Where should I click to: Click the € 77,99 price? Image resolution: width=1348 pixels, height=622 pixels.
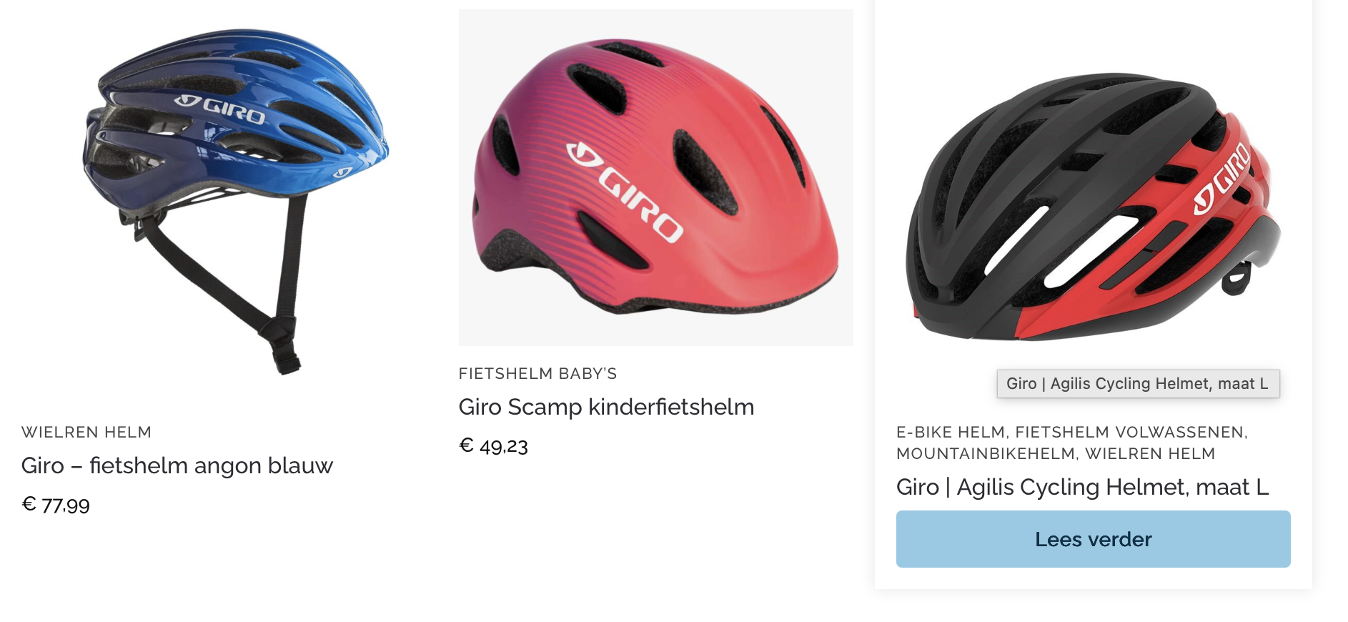coord(56,505)
